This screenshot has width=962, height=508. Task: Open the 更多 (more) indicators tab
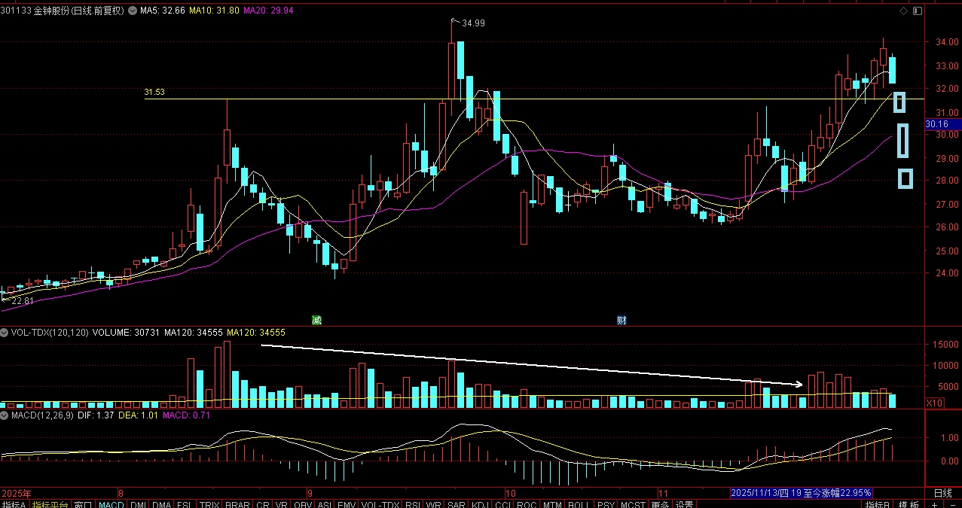660,505
